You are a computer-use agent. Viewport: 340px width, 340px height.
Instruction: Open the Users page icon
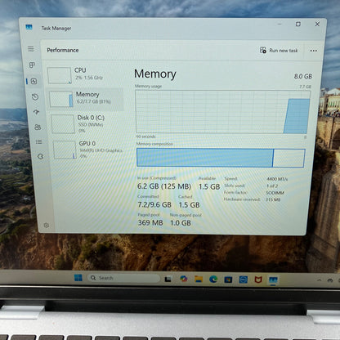[x=38, y=127]
